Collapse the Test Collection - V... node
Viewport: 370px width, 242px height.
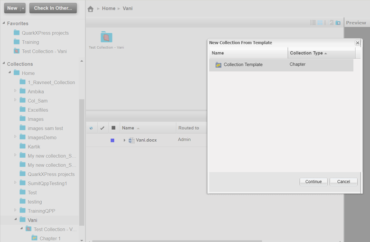coord(21,229)
